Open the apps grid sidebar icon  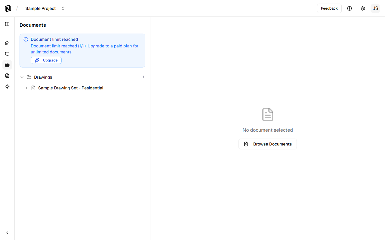click(7, 24)
